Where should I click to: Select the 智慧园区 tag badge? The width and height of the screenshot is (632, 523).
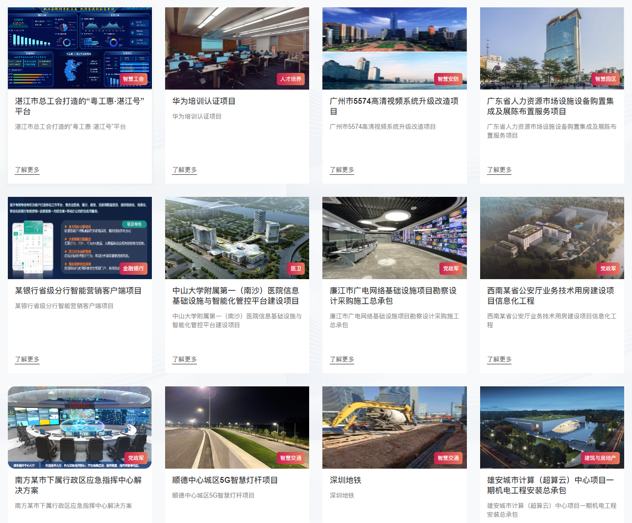606,79
